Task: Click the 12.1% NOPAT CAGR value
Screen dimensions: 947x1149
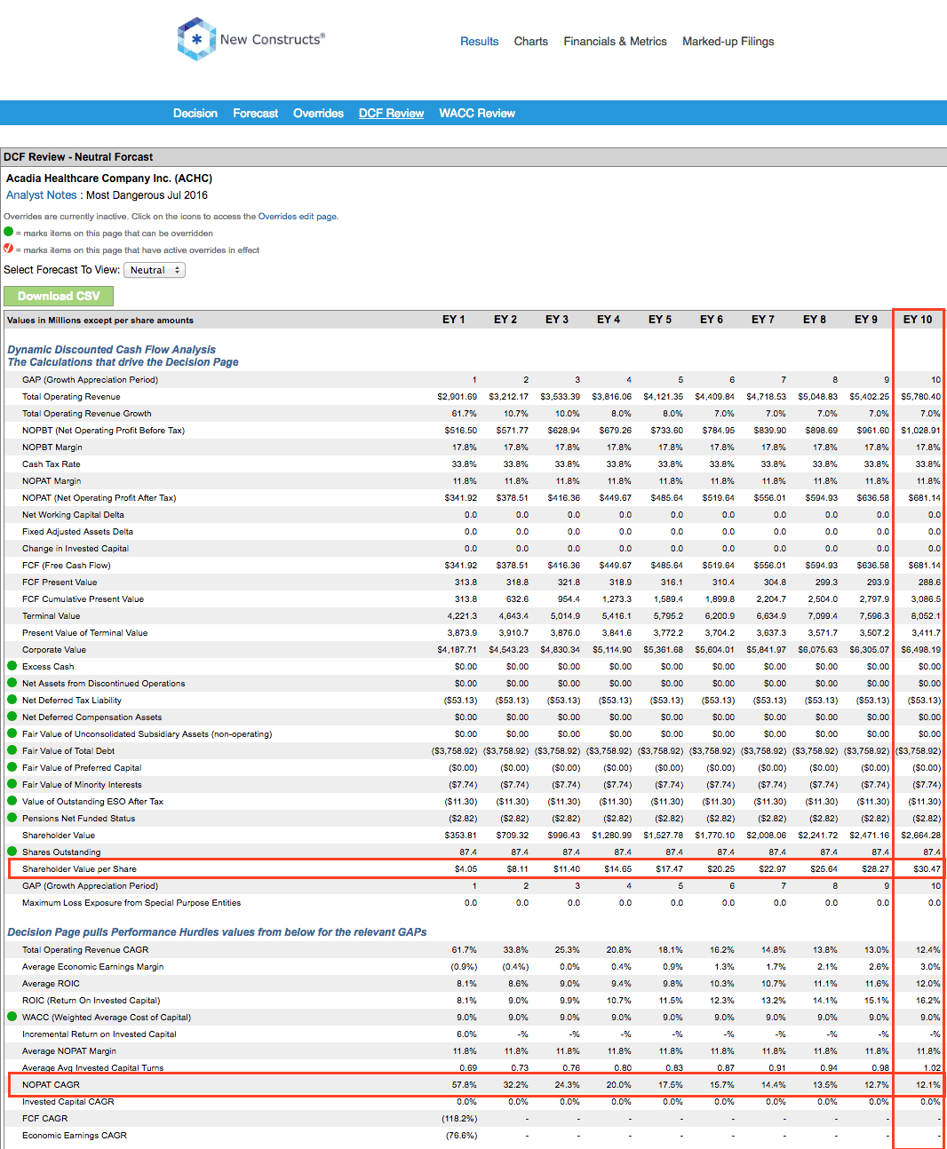Action: (x=929, y=1084)
